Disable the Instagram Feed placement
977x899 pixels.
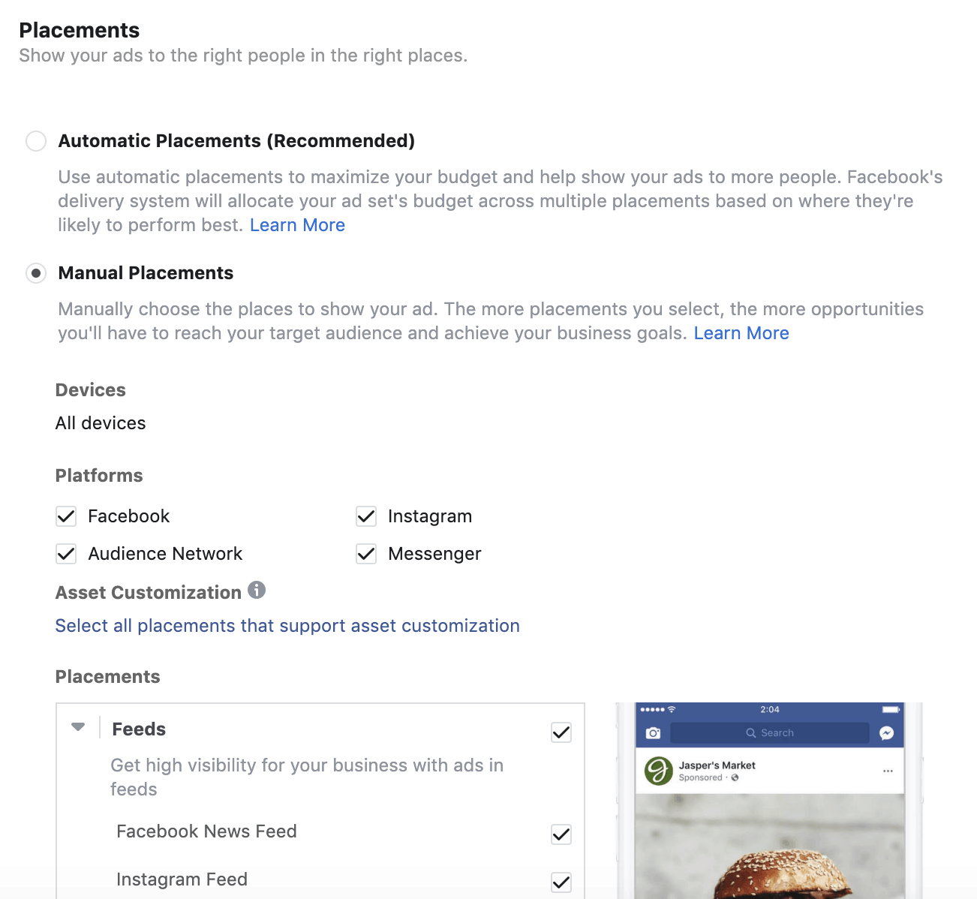click(x=561, y=882)
